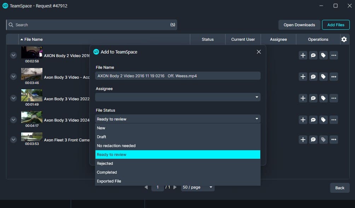Image resolution: width=355 pixels, height=208 pixels.
Task: Open the Assignee dropdown
Action: pos(178,97)
